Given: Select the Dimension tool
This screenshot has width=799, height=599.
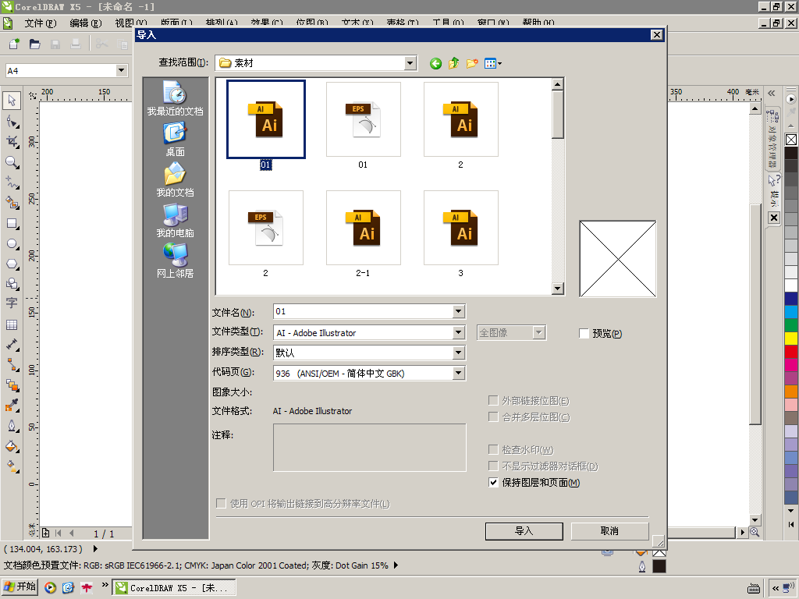Looking at the screenshot, I should 12,345.
